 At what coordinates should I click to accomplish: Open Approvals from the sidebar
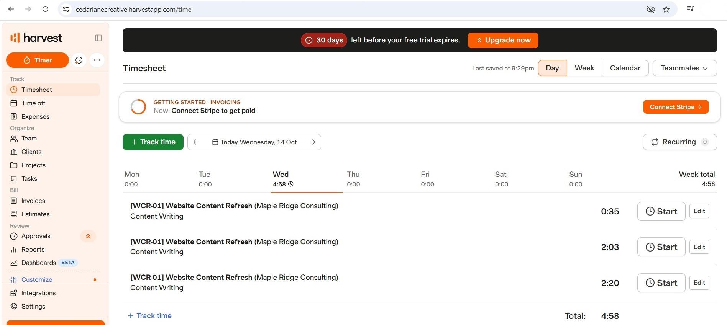point(36,236)
